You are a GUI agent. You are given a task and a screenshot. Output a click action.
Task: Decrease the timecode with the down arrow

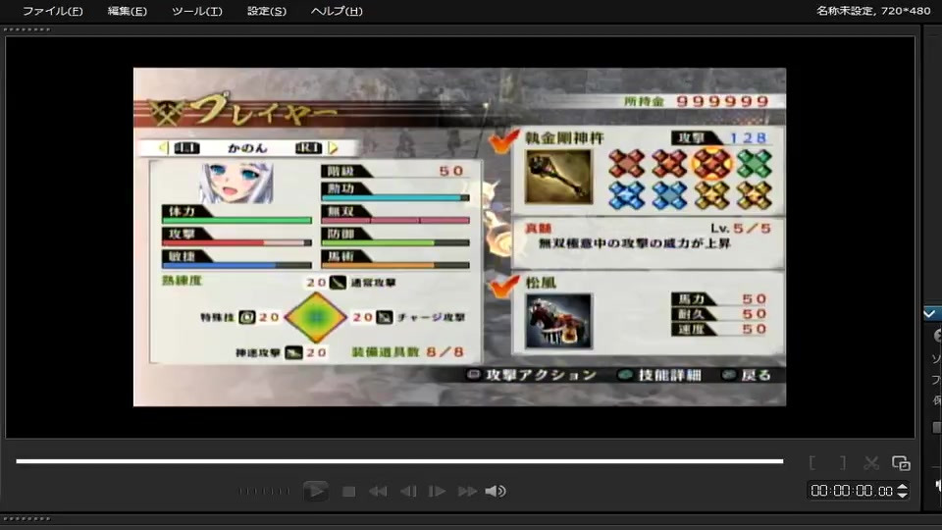[x=903, y=495]
